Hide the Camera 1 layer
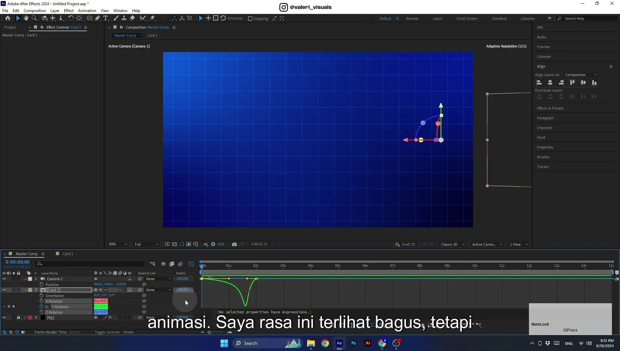Screen dimensions: 620x351 click(x=4, y=279)
